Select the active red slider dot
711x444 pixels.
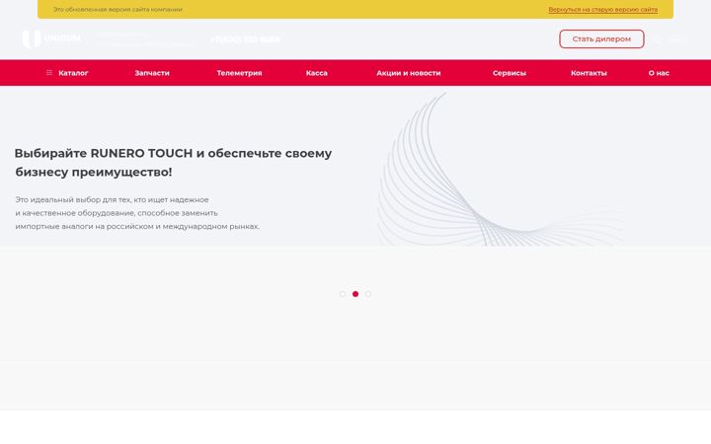pyautogui.click(x=355, y=294)
